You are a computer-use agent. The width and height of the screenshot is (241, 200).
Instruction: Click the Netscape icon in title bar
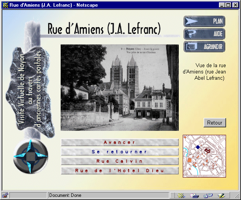tap(6, 6)
